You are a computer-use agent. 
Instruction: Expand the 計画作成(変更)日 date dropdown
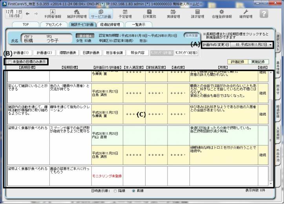point(271,45)
